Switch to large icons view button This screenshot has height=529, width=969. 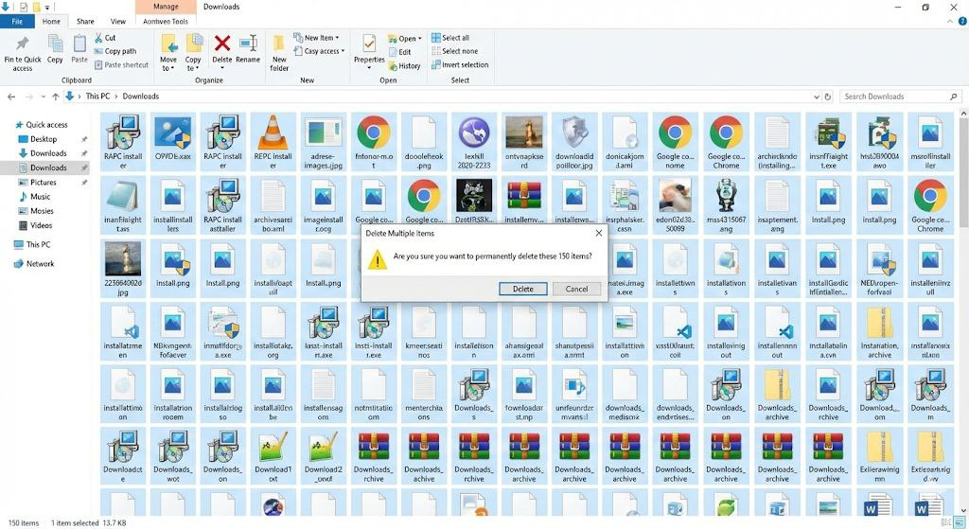pos(960,522)
